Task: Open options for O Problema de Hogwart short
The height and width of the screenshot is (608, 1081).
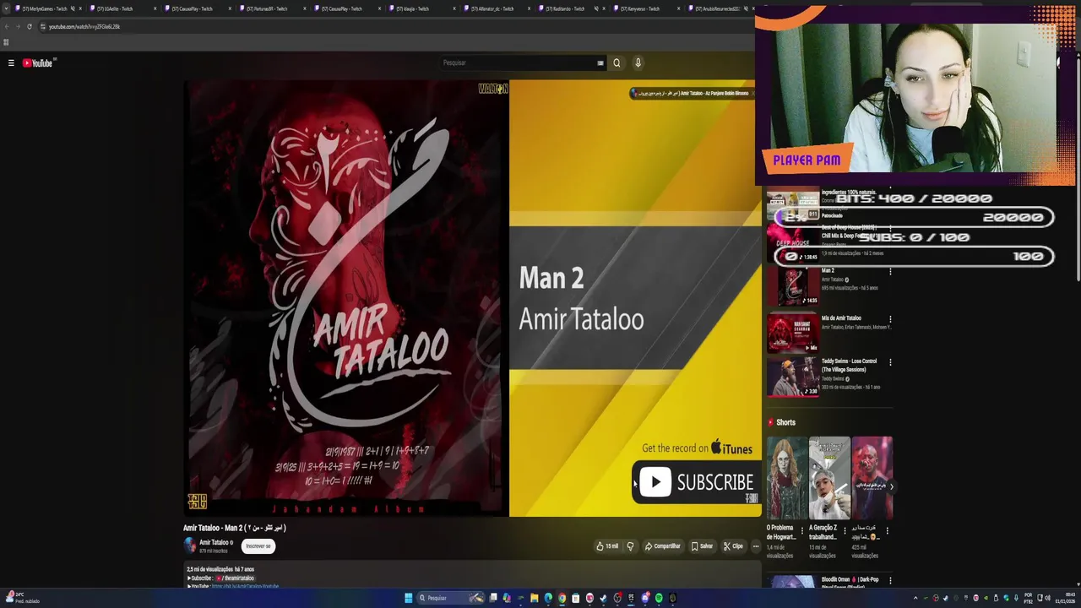Action: click(x=802, y=531)
